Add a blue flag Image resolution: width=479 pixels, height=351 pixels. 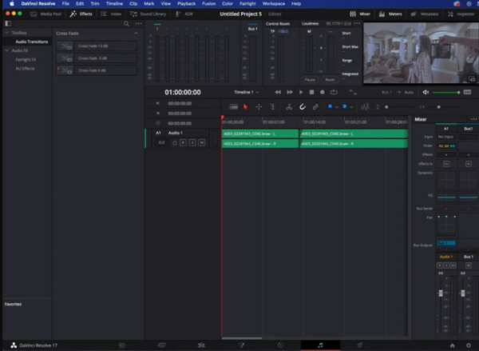click(x=330, y=106)
